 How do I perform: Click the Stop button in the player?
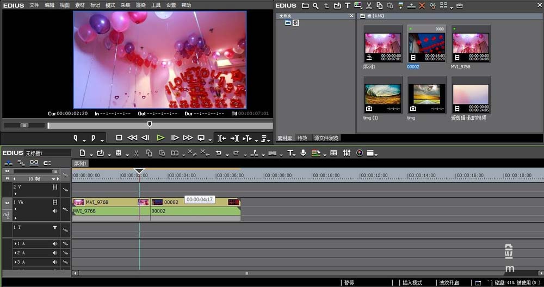(x=119, y=138)
